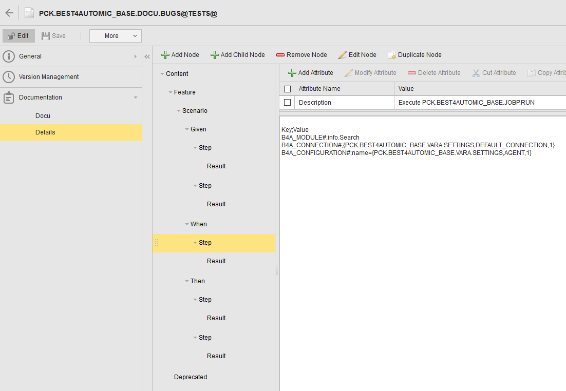This screenshot has width=566, height=391.
Task: Click the Remove Node minus icon
Action: point(280,55)
